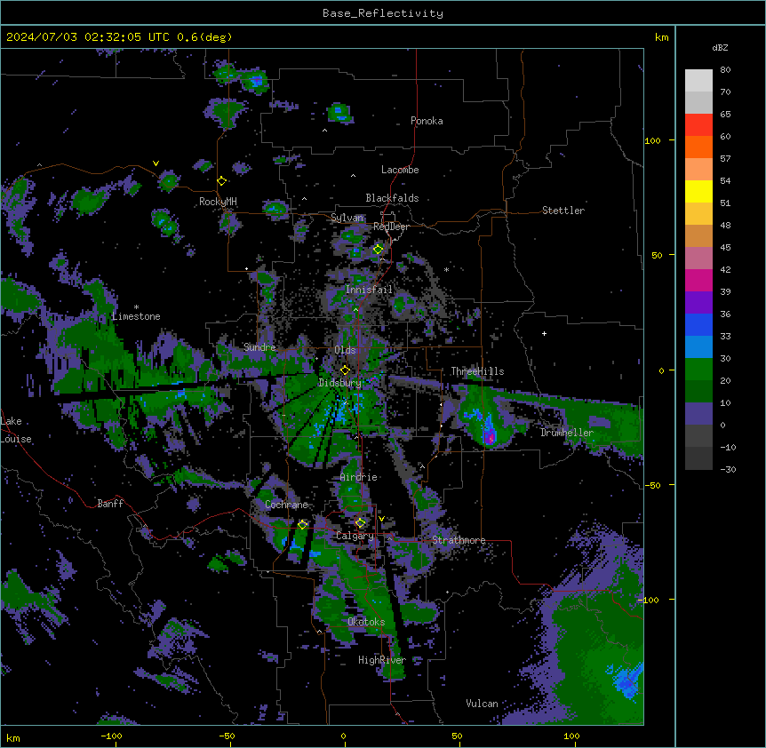Image resolution: width=766 pixels, height=748 pixels.
Task: Click the golden 48-51 dBZ legend band
Action: click(698, 214)
